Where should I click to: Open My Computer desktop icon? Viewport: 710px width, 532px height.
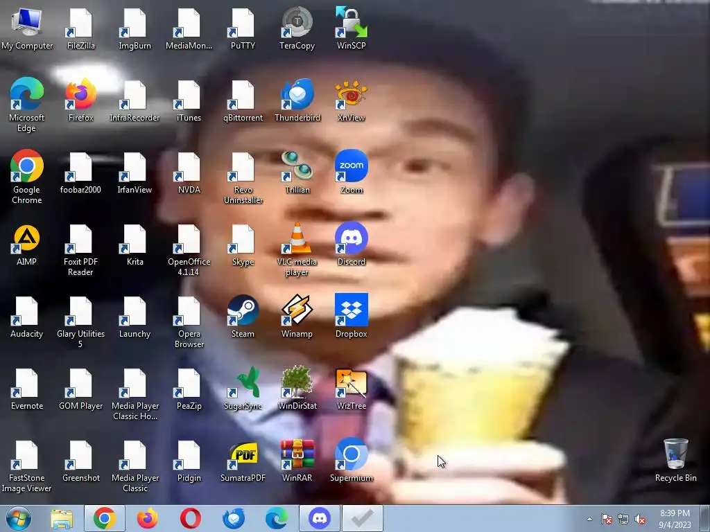[x=27, y=28]
